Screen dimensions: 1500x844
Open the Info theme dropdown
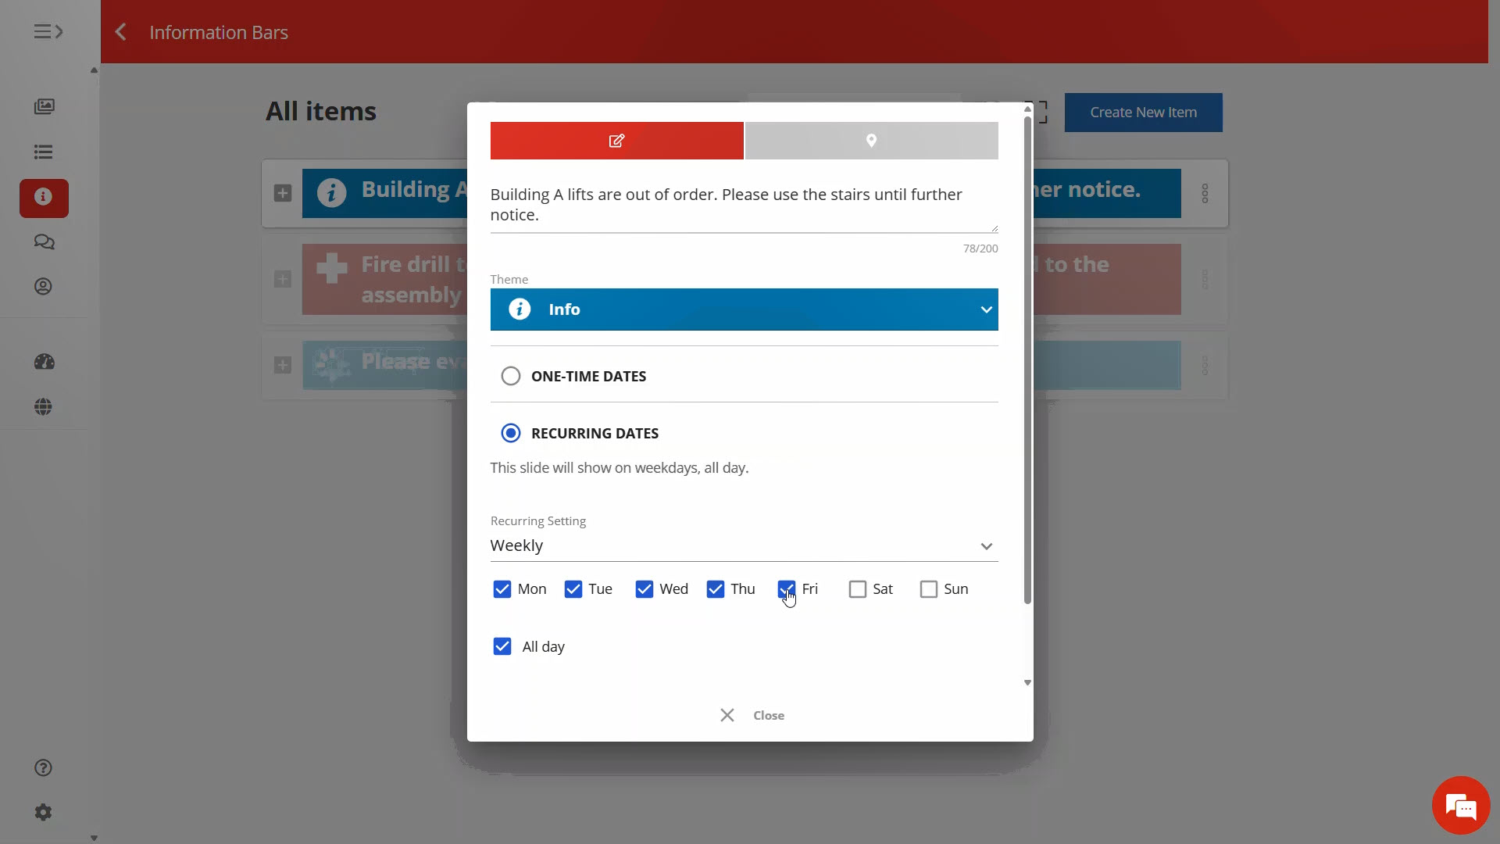point(744,309)
